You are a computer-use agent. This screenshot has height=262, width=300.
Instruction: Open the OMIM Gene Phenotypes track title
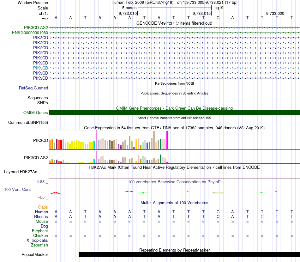[174, 108]
